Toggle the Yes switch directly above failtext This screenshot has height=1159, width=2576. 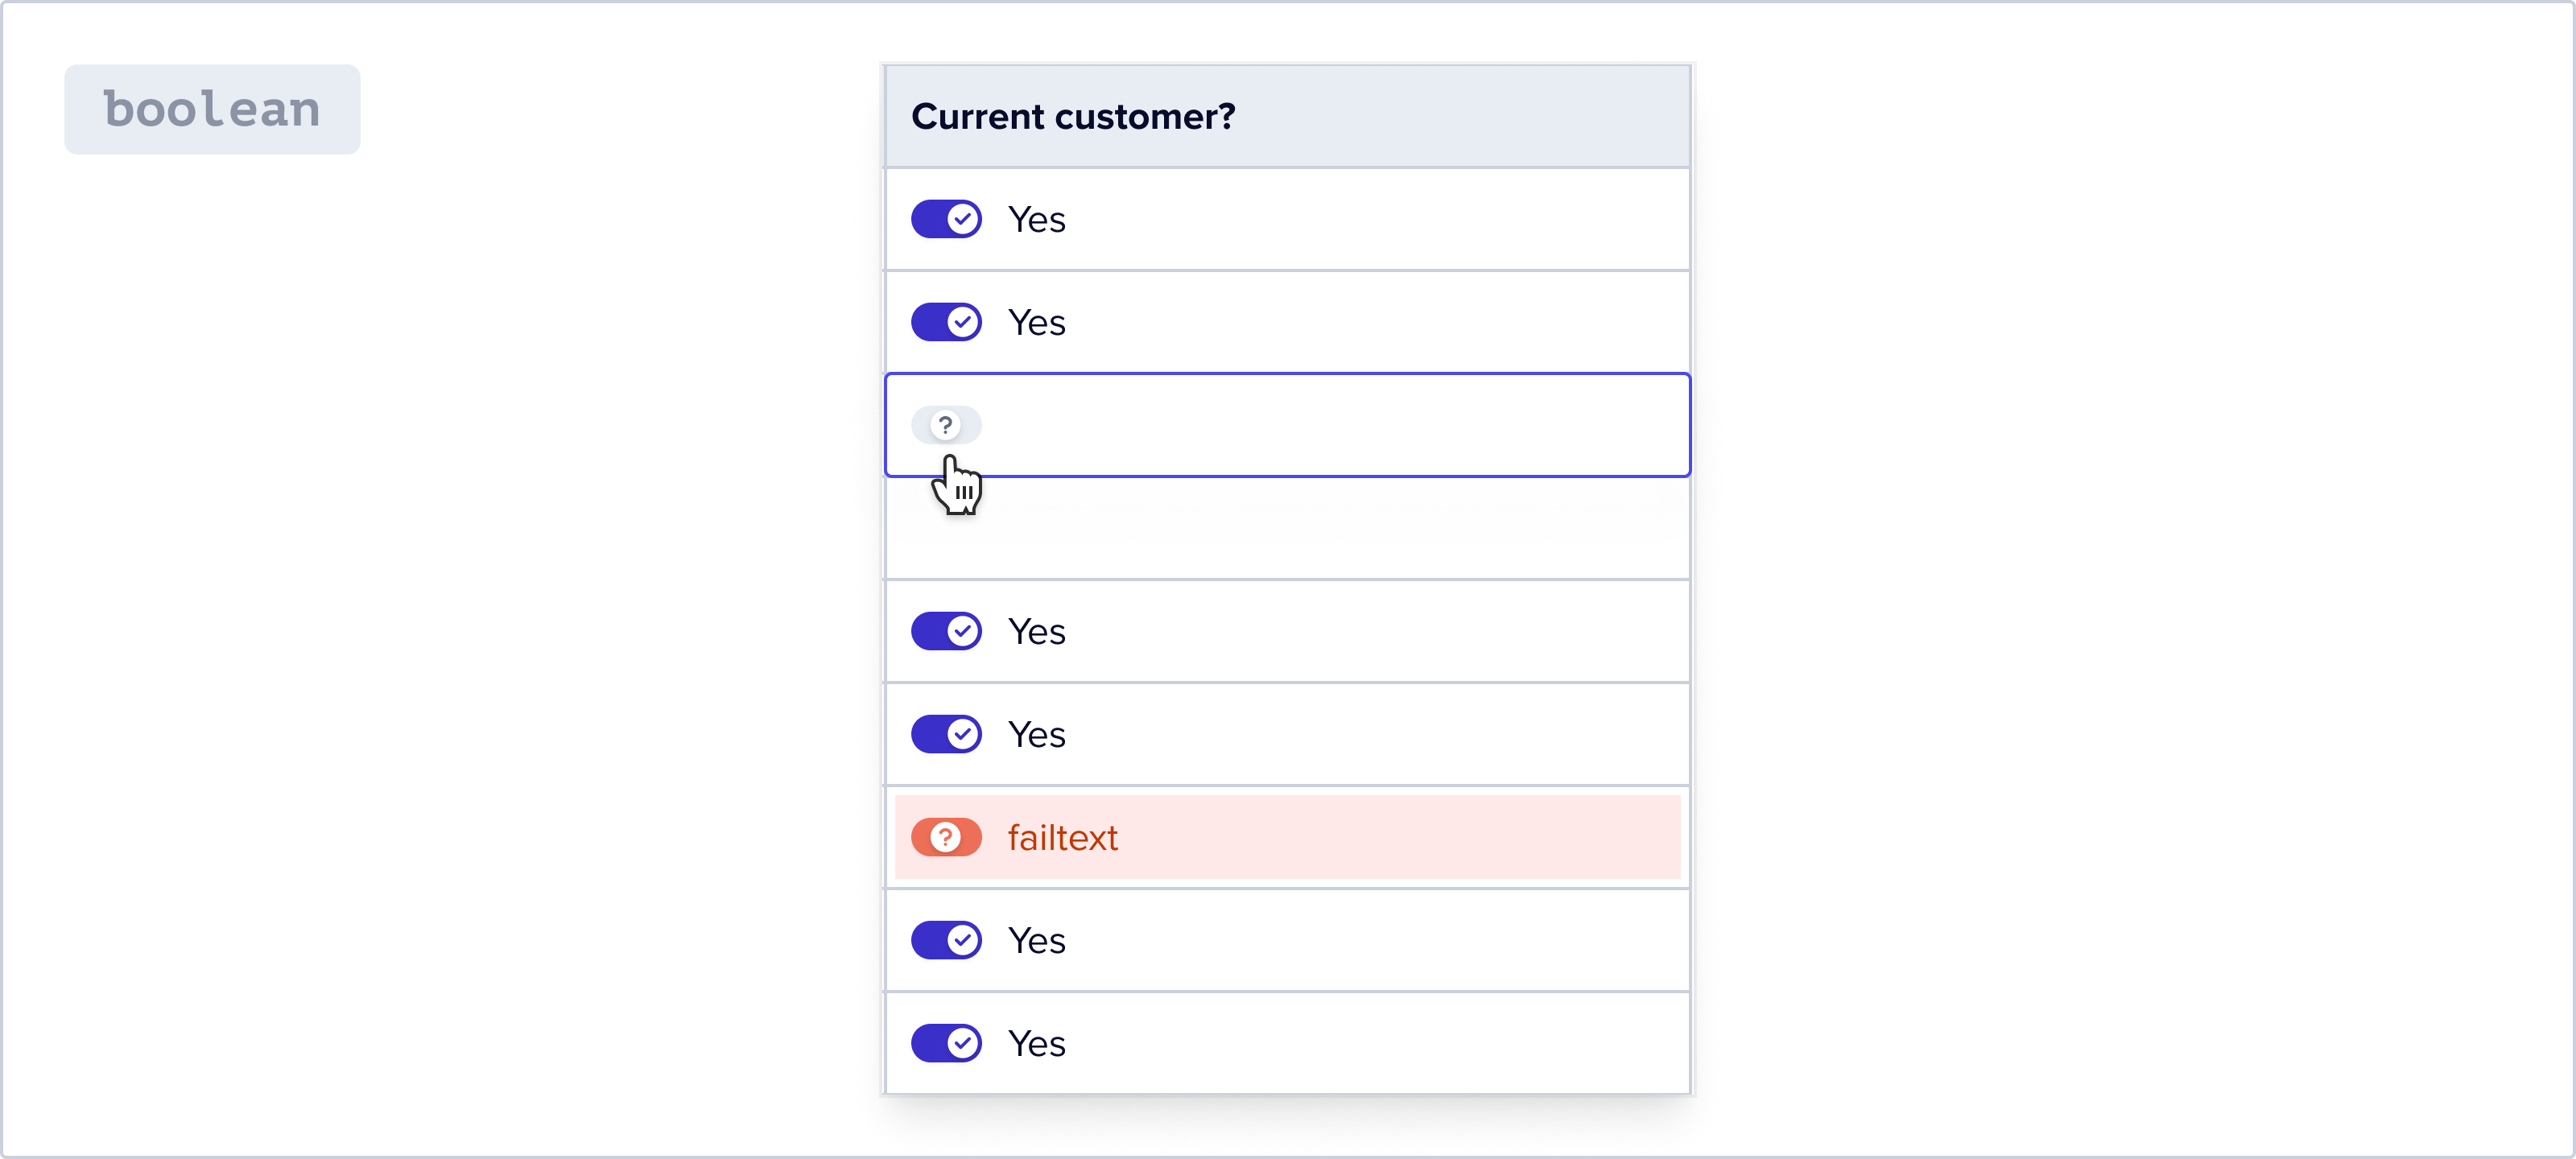point(946,734)
